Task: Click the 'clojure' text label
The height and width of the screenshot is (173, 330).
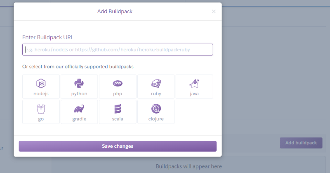Action: 156,119
